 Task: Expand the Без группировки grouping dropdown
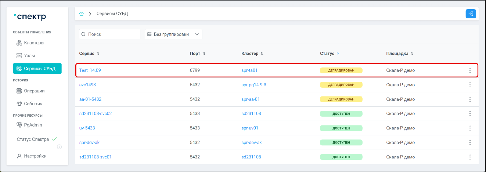(173, 34)
